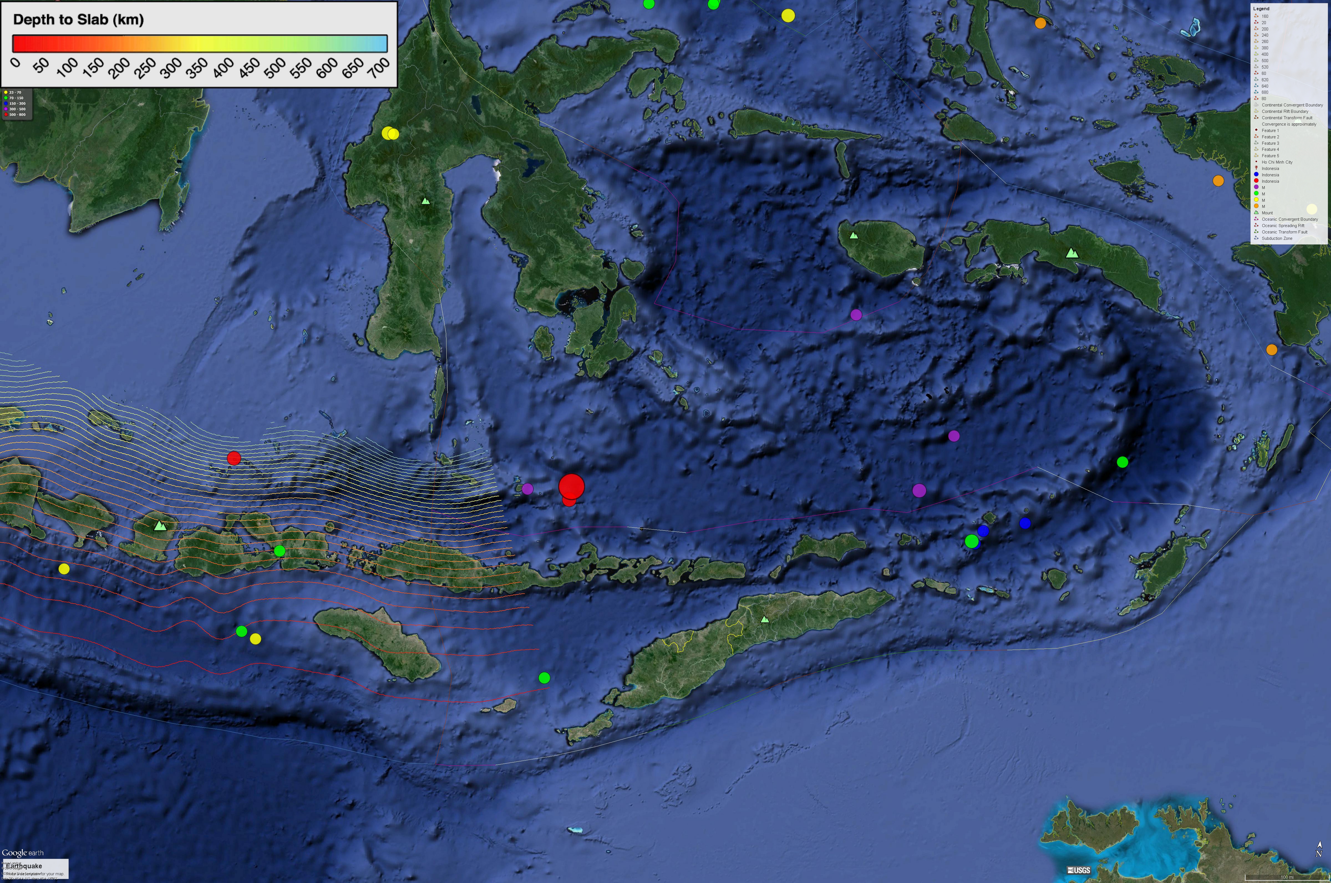Click the Mount triangle legend entry

tap(1267, 213)
